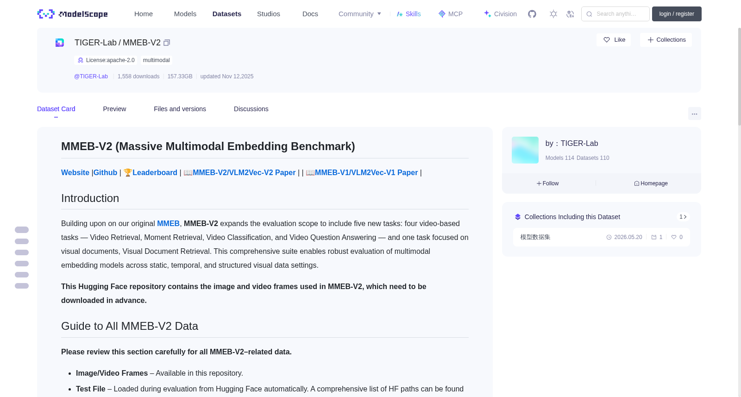Open the Website link in the dataset card
Image resolution: width=741 pixels, height=397 pixels.
tap(75, 172)
